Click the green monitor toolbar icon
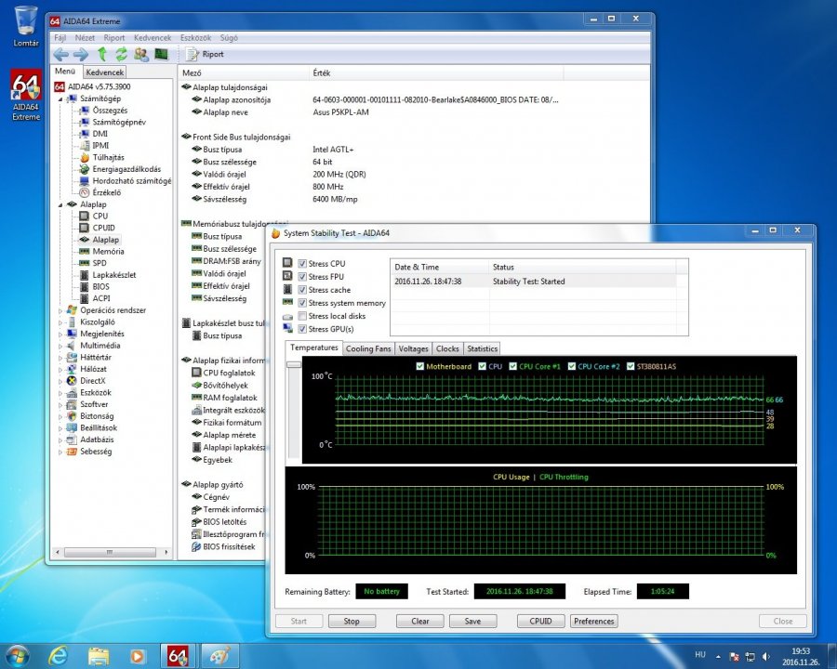This screenshot has width=837, height=669. pyautogui.click(x=161, y=54)
